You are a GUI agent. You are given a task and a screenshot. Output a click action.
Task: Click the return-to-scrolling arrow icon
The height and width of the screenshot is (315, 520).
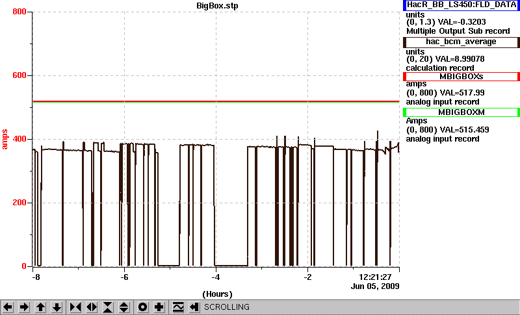[194, 307]
